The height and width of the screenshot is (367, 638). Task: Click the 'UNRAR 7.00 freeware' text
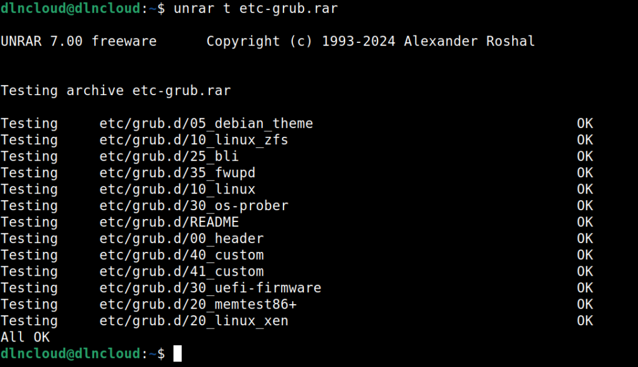(x=79, y=41)
